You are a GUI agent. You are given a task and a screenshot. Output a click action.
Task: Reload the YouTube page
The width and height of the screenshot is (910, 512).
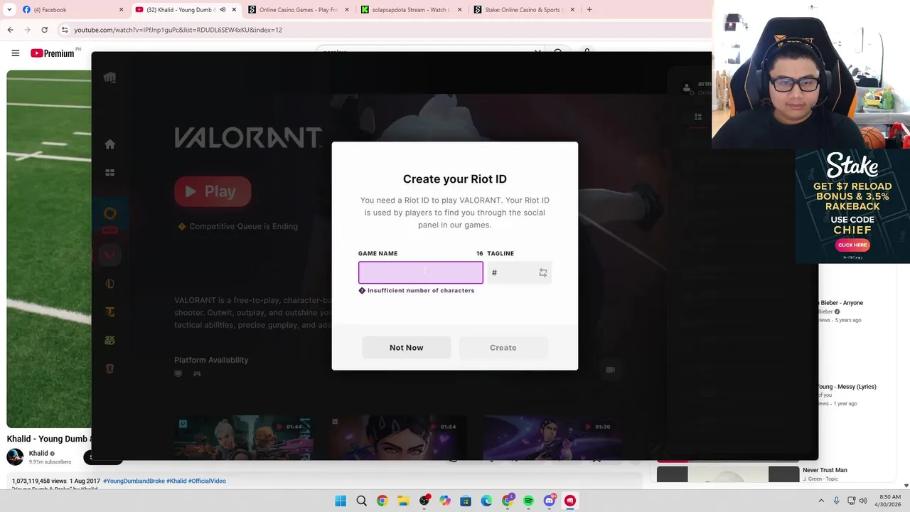click(44, 30)
